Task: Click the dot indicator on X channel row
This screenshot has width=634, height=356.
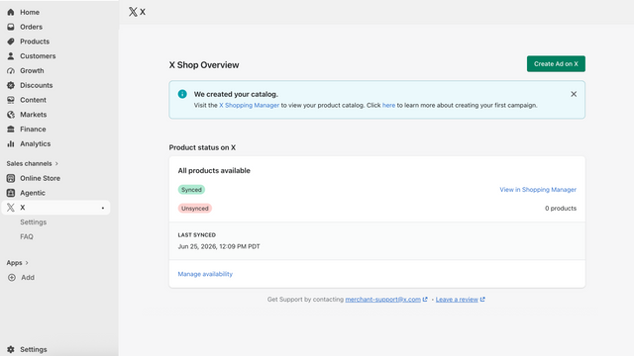Action: [x=103, y=208]
